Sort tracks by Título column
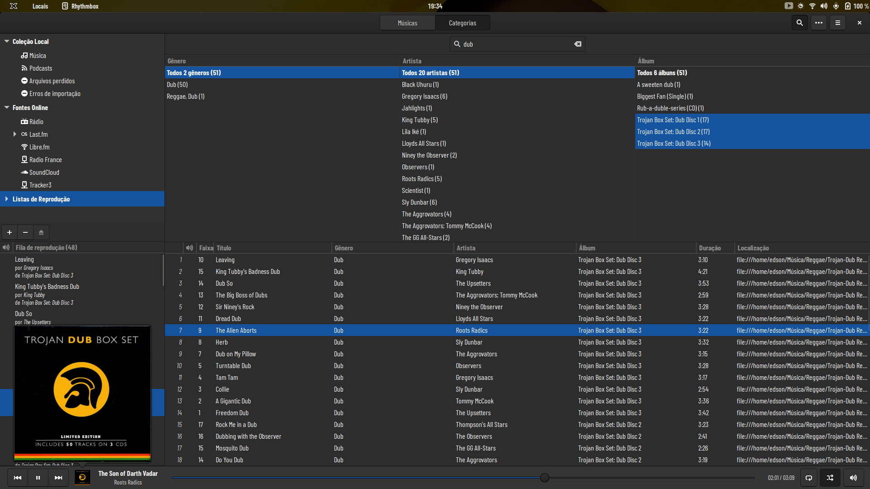The width and height of the screenshot is (870, 489). click(273, 248)
